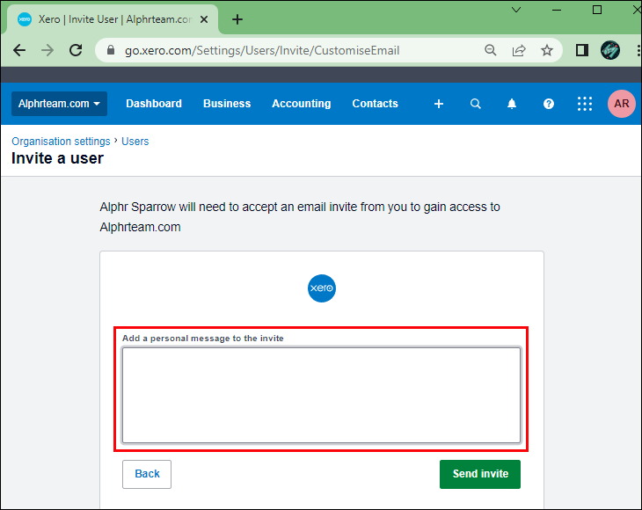Go to Users breadcrumb link
This screenshot has height=510, width=642.
[x=135, y=142]
